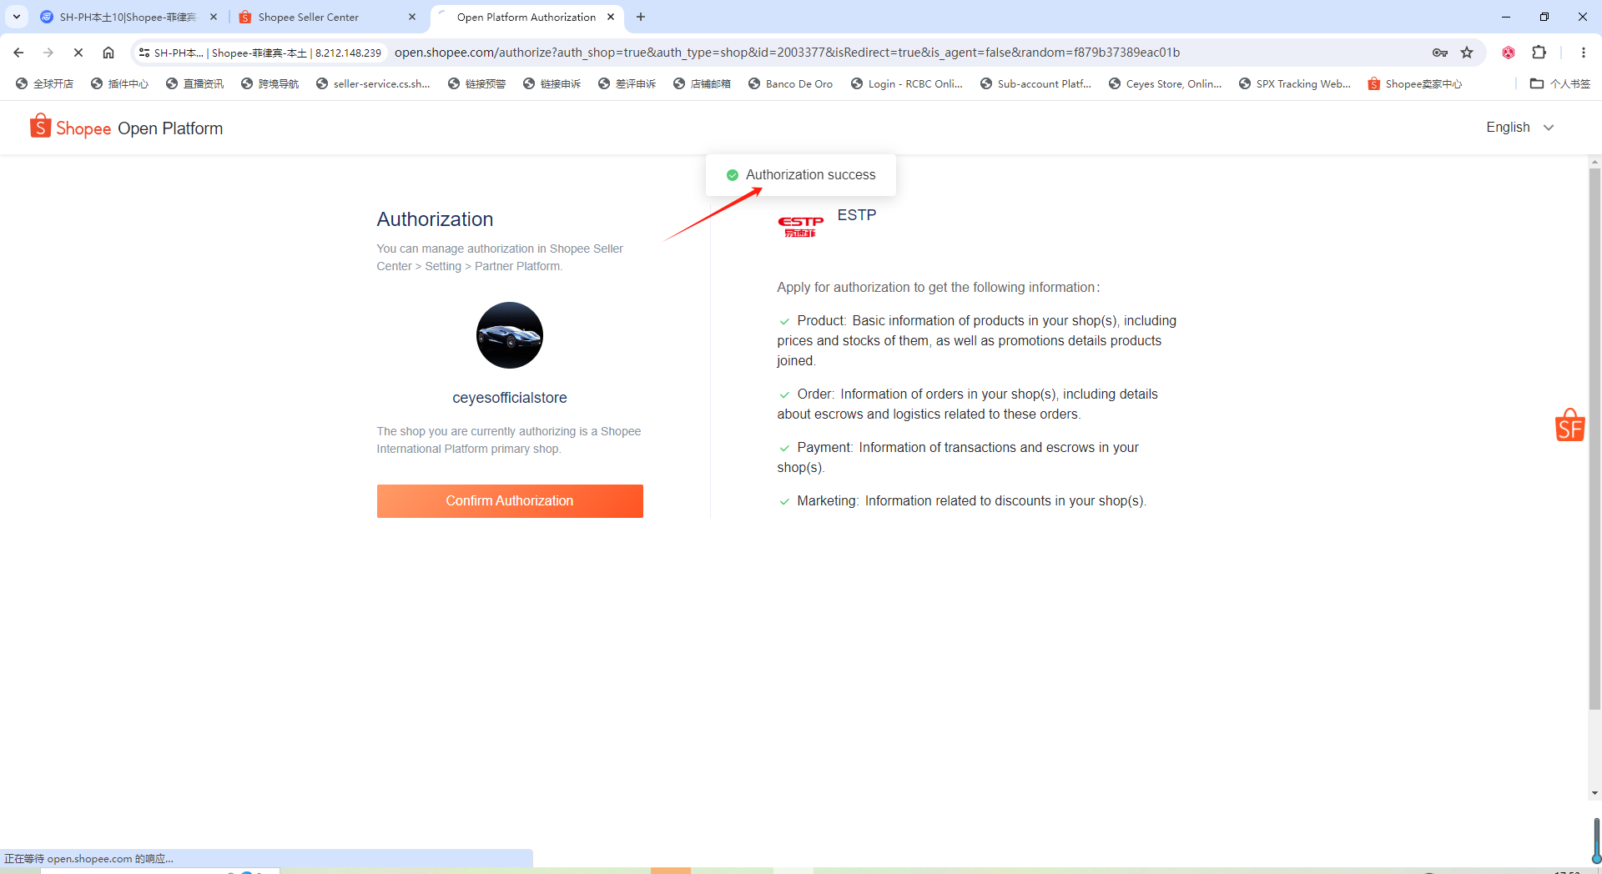Go to the browser home page
Viewport: 1602px width, 874px height.
(x=108, y=53)
